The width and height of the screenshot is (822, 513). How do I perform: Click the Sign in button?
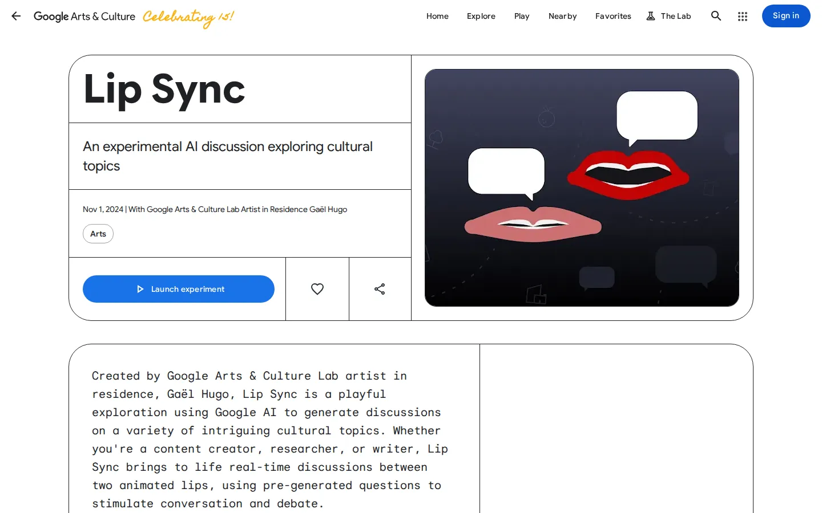pyautogui.click(x=786, y=16)
